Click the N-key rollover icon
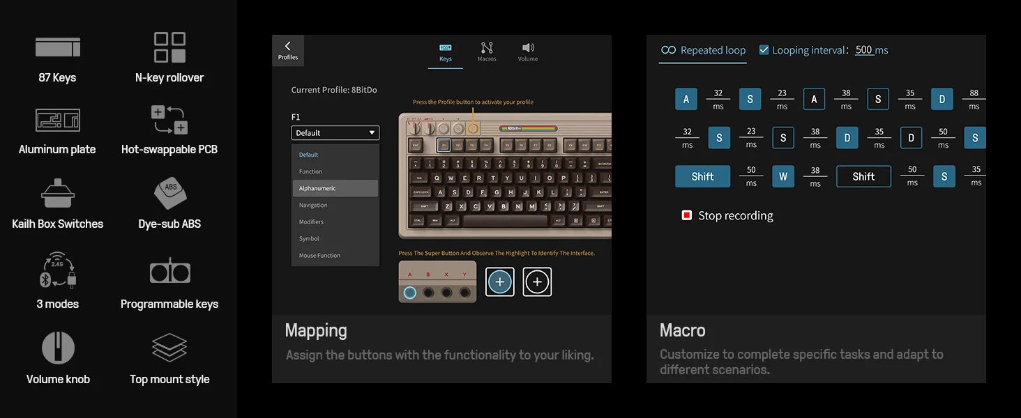 point(169,47)
